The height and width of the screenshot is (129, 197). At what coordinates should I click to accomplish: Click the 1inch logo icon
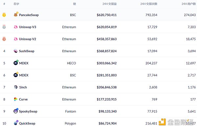[15, 87]
